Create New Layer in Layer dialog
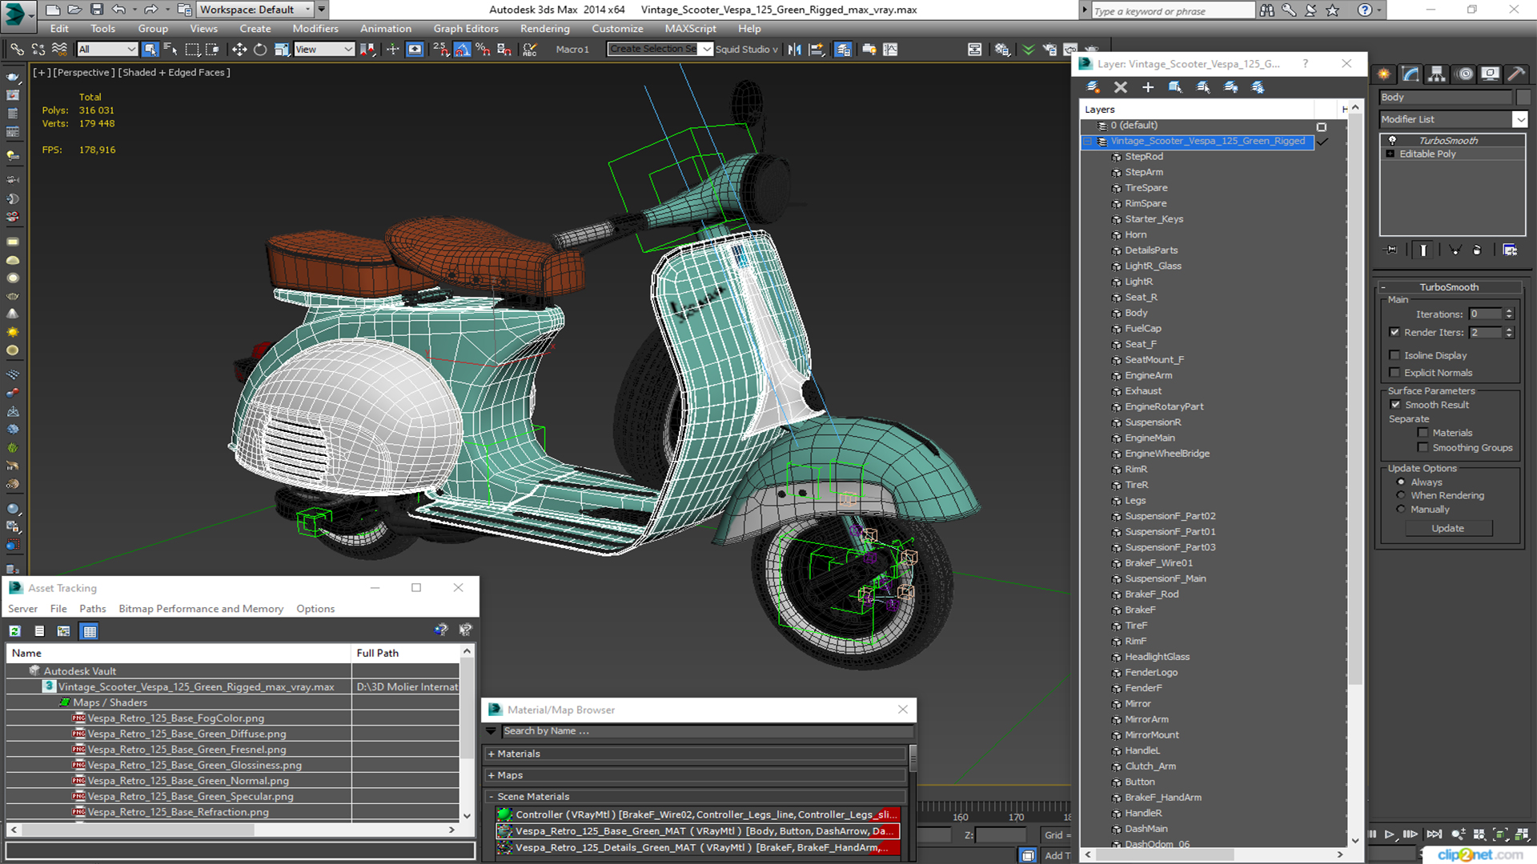The height and width of the screenshot is (864, 1537). [1093, 87]
